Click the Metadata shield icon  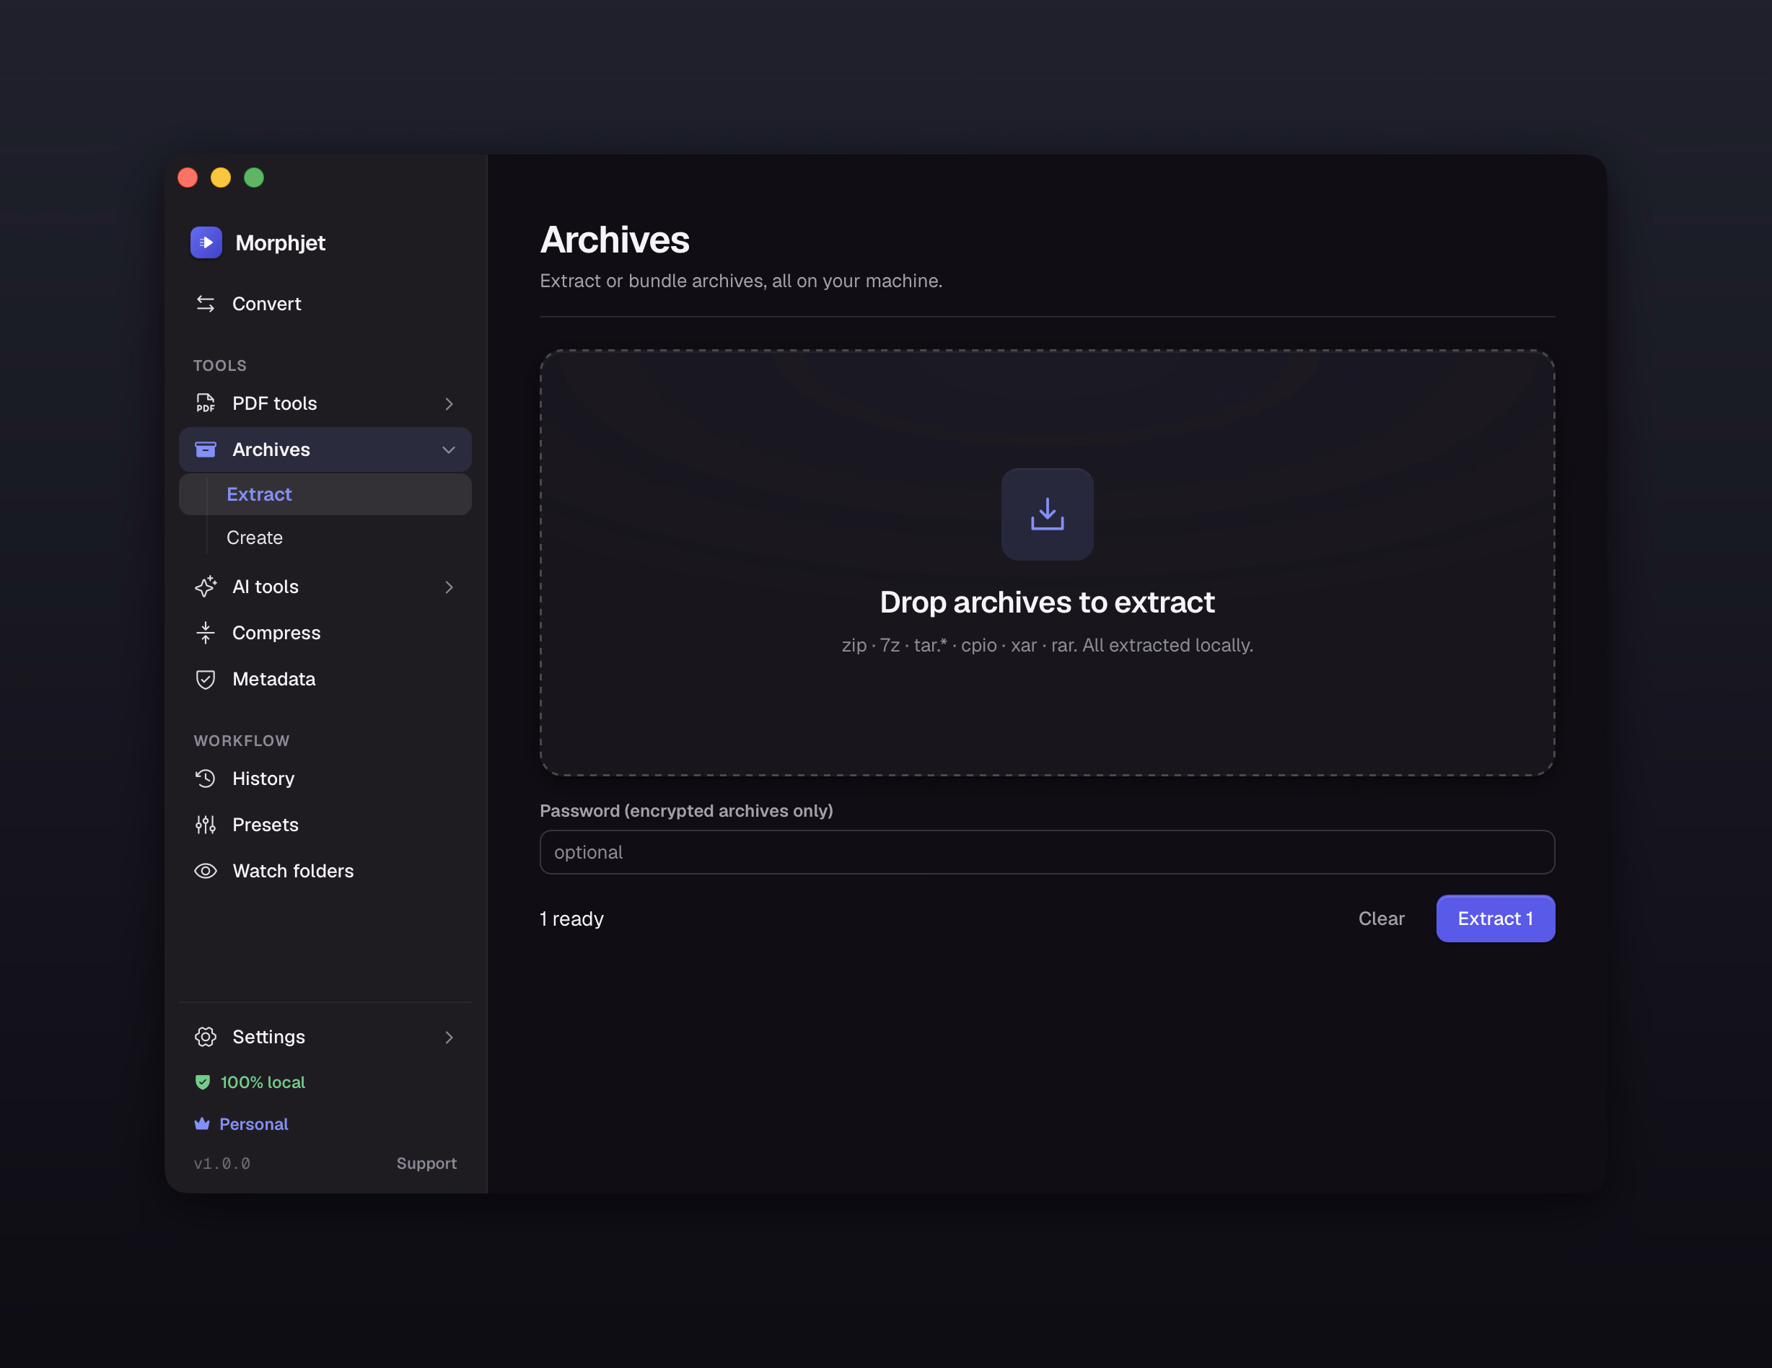[206, 679]
